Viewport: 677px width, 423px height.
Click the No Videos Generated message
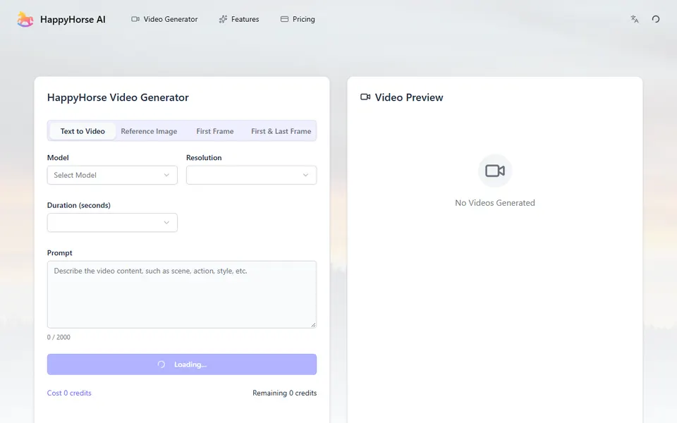coord(495,203)
